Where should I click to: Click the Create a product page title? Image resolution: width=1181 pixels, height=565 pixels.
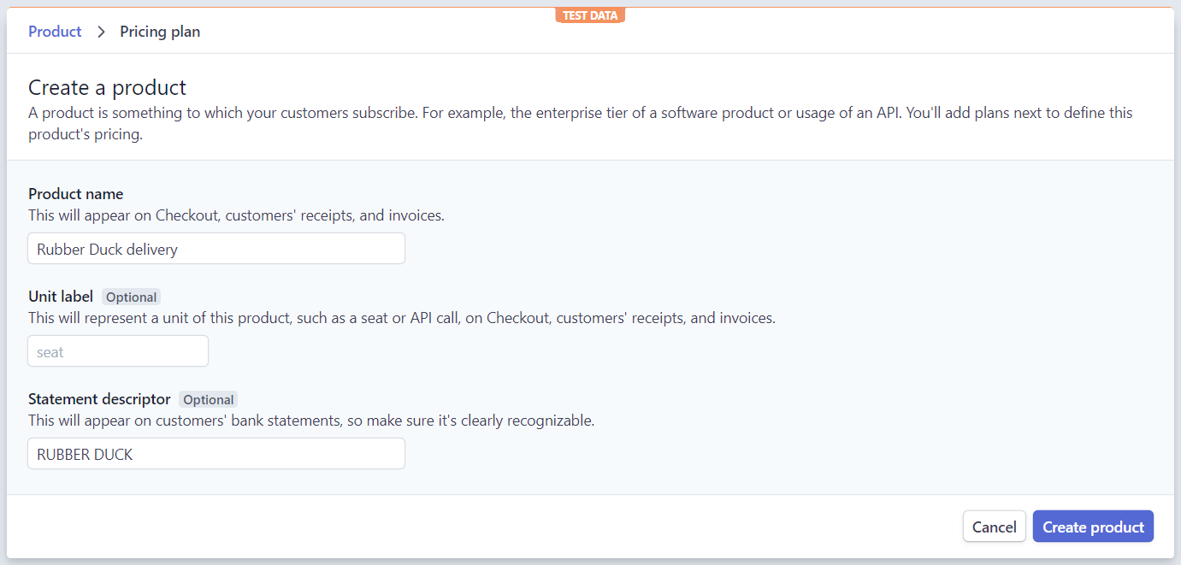107,87
